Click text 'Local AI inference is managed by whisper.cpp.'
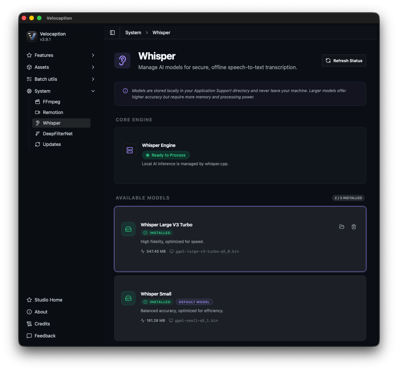This screenshot has width=398, height=371. (x=185, y=164)
